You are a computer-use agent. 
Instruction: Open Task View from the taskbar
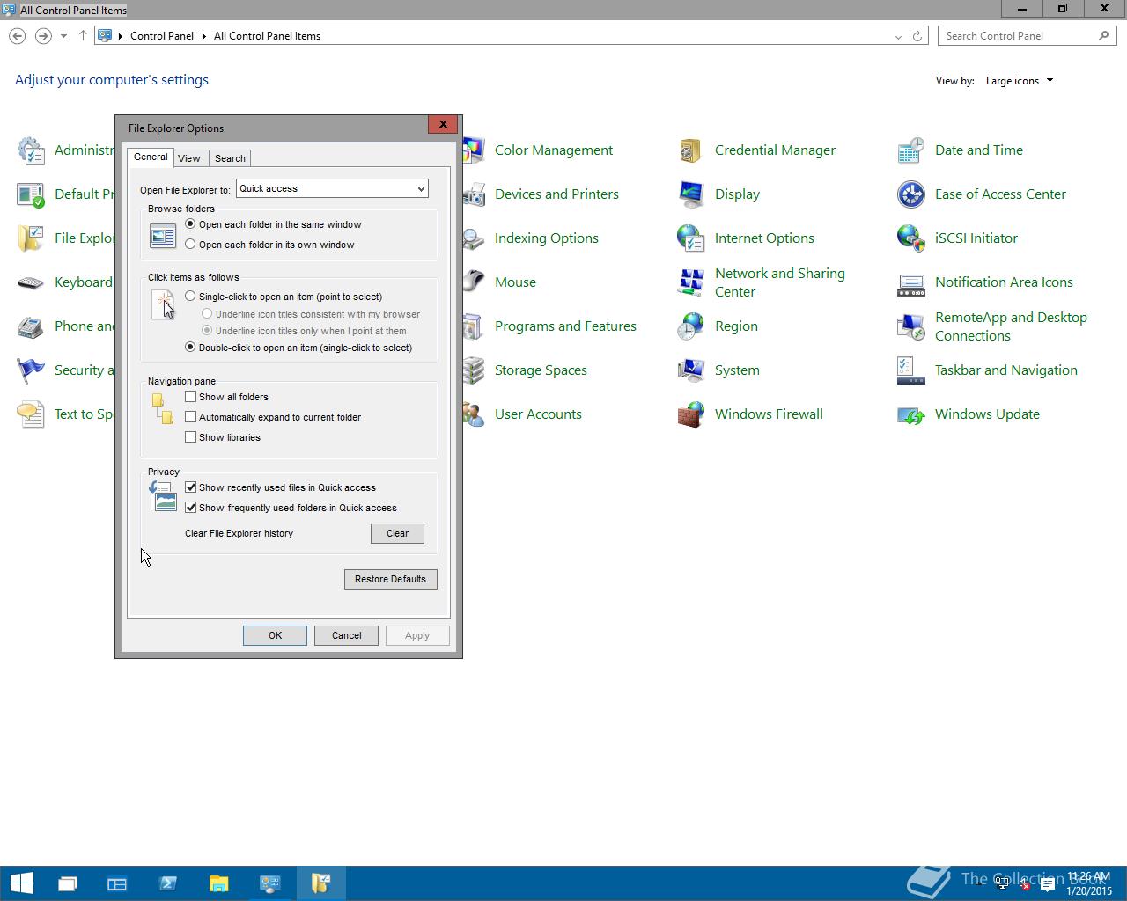coord(67,883)
